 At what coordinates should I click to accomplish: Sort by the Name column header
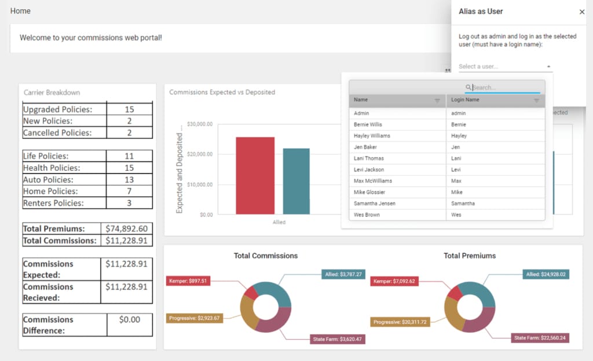[361, 100]
